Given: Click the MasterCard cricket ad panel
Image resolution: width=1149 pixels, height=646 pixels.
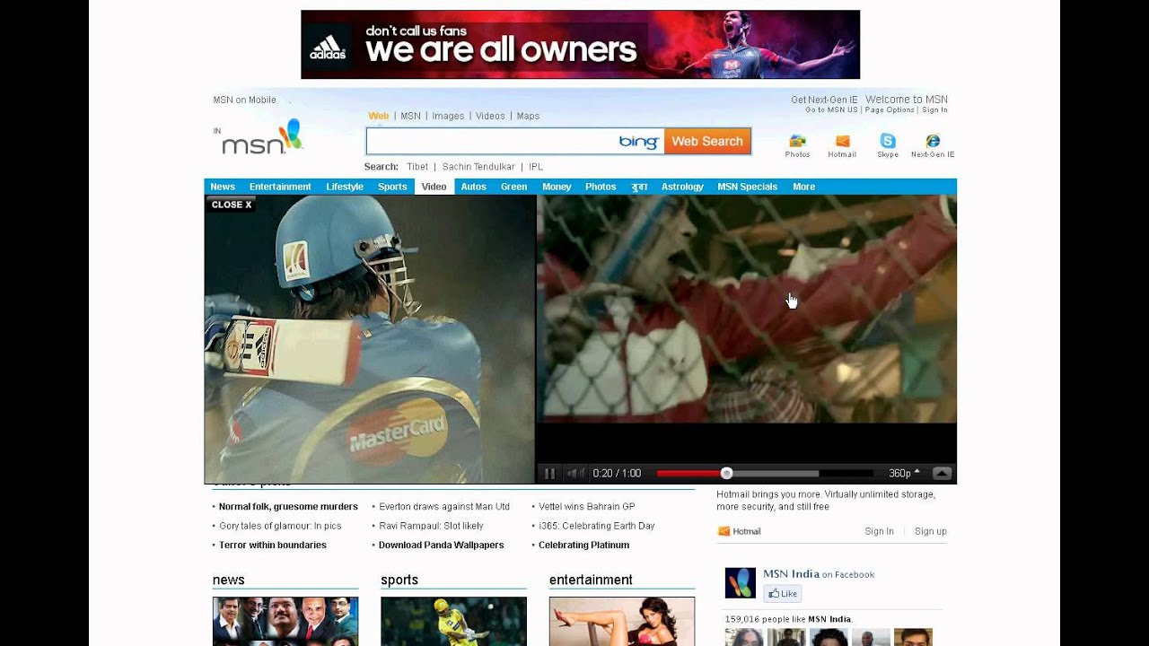Looking at the screenshot, I should point(370,339).
